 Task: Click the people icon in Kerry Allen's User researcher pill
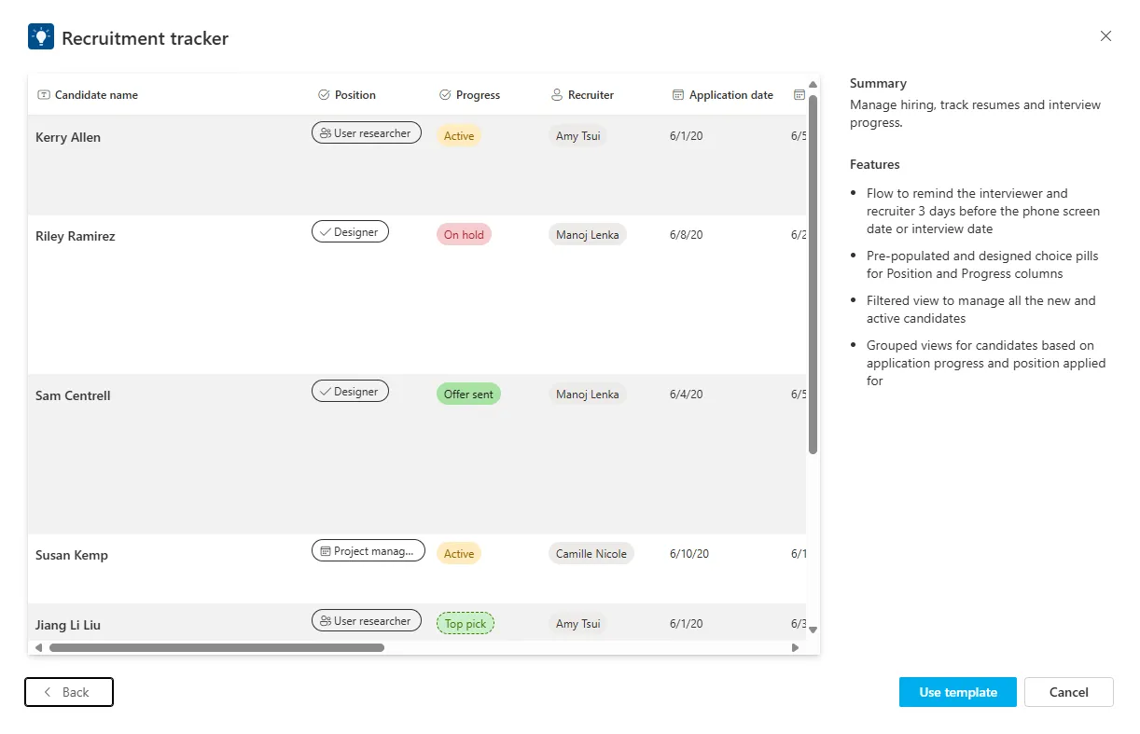(x=327, y=132)
